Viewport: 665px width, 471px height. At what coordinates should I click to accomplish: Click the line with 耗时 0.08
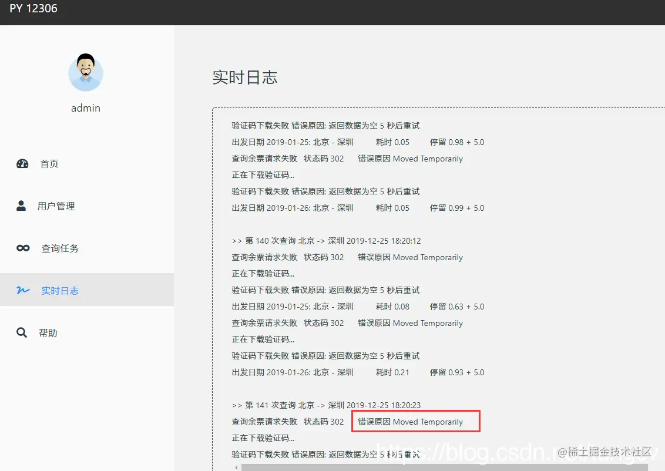(x=358, y=307)
